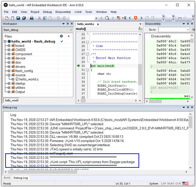Image resolution: width=196 pixels, height=187 pixels.
Task: Close the Debug Log panel
Action: (192, 107)
